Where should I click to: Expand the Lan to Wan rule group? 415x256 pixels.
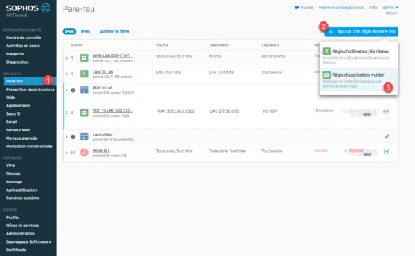[x=73, y=137]
